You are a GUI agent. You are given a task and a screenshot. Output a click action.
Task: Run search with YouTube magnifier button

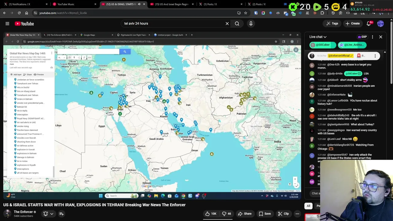(237, 24)
